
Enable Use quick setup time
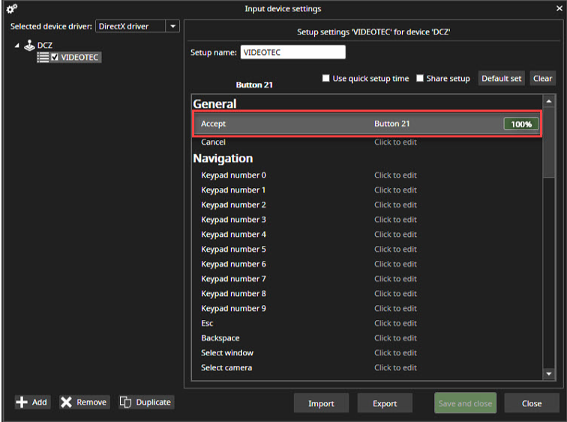click(x=326, y=79)
